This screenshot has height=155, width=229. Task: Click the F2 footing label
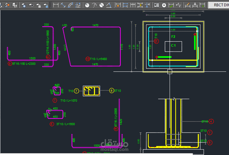173,37
